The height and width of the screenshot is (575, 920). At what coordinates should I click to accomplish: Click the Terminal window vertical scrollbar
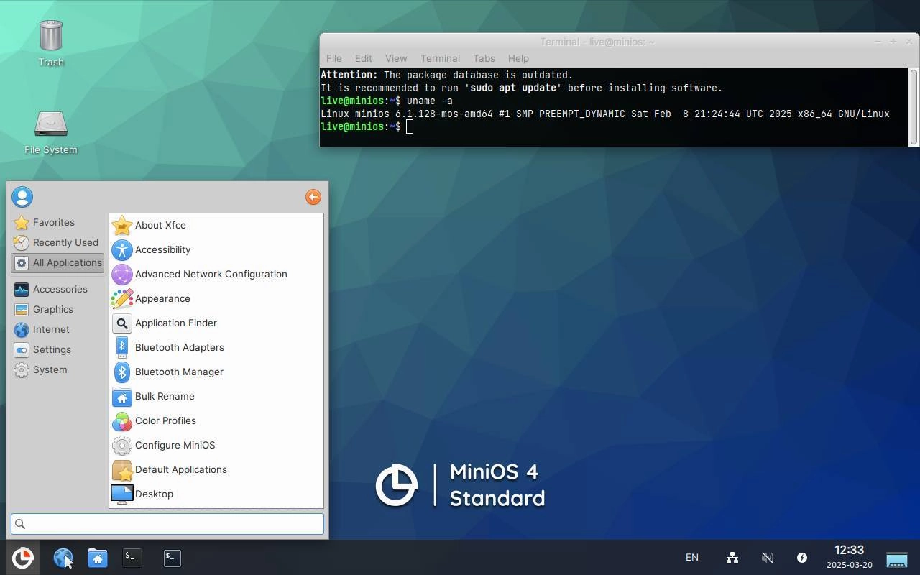[914, 107]
